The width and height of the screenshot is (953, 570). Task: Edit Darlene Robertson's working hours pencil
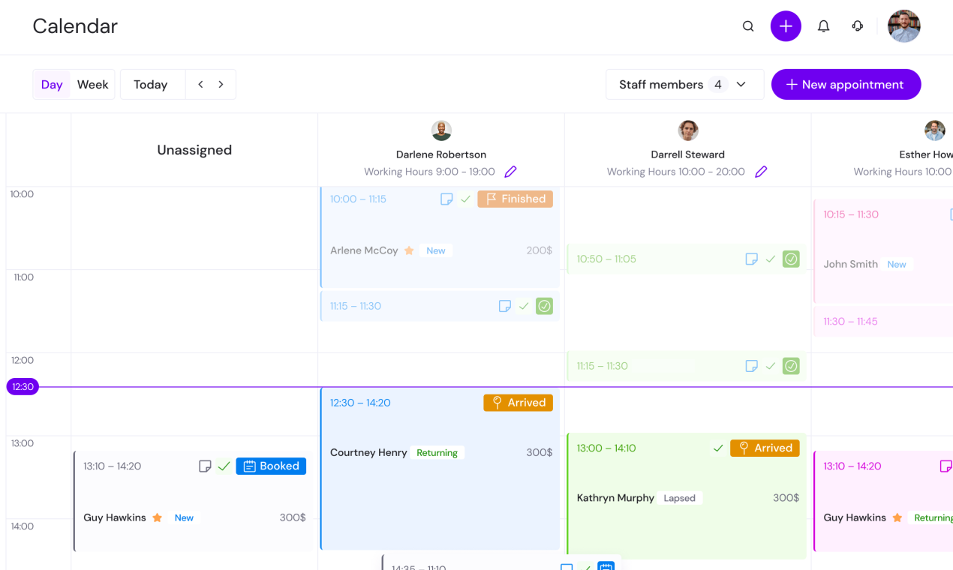tap(511, 172)
